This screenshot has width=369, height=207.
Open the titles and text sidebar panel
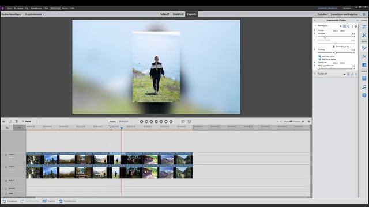[364, 78]
